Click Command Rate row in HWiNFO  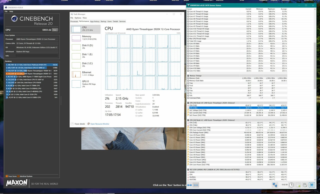point(237,98)
